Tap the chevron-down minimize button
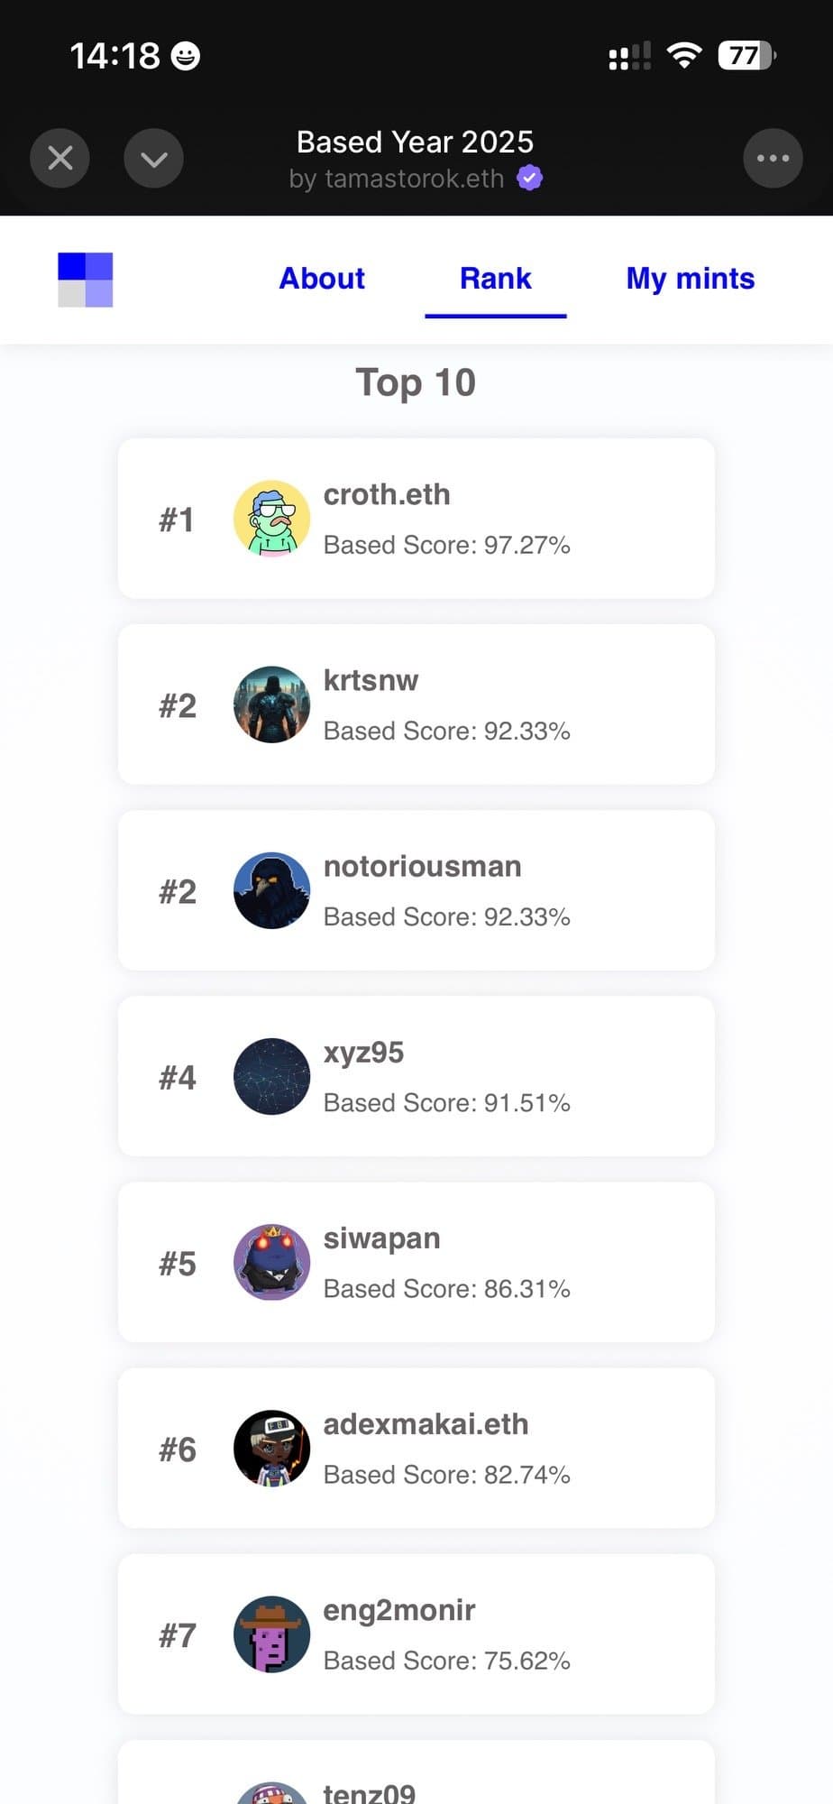Viewport: 833px width, 1804px height. tap(153, 159)
